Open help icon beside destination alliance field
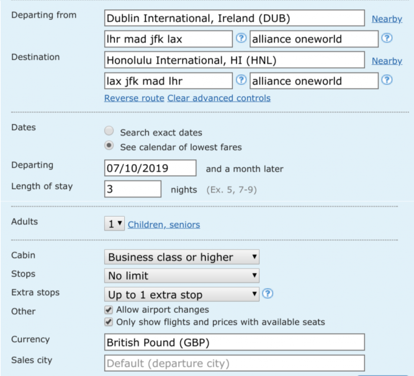 coord(387,80)
